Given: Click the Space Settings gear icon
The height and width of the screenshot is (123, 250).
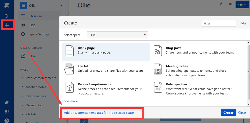Looking at the screenshot, I should (x=23, y=34).
